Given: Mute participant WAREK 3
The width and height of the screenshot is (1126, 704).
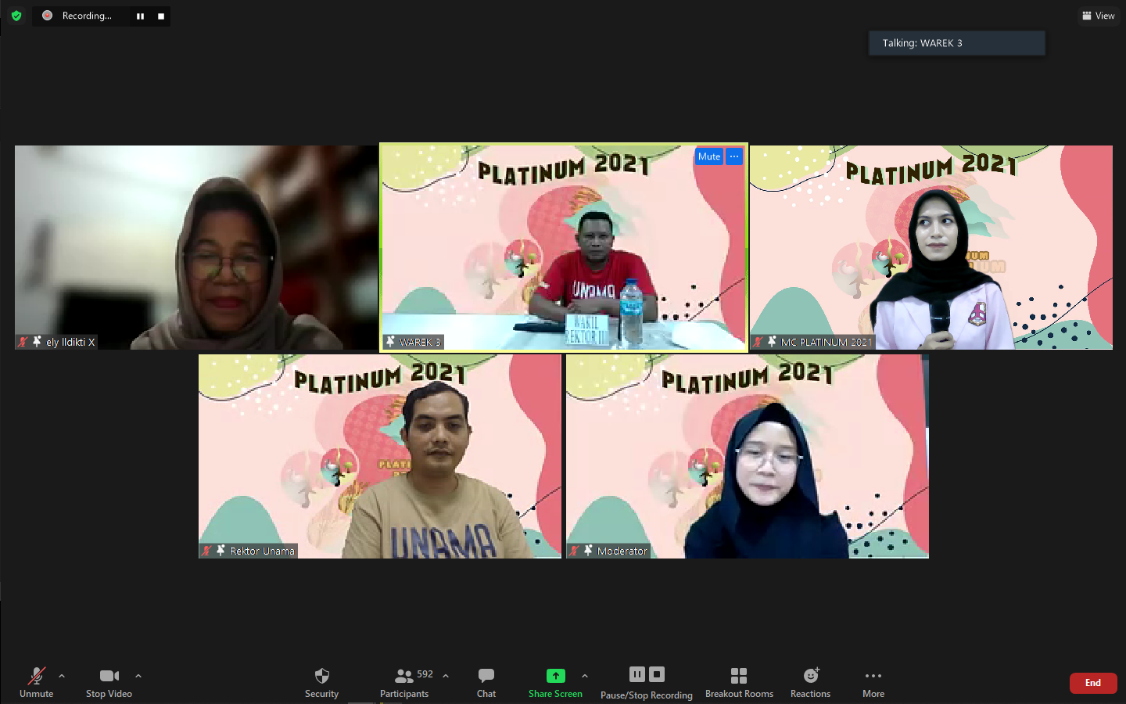Looking at the screenshot, I should [x=708, y=156].
